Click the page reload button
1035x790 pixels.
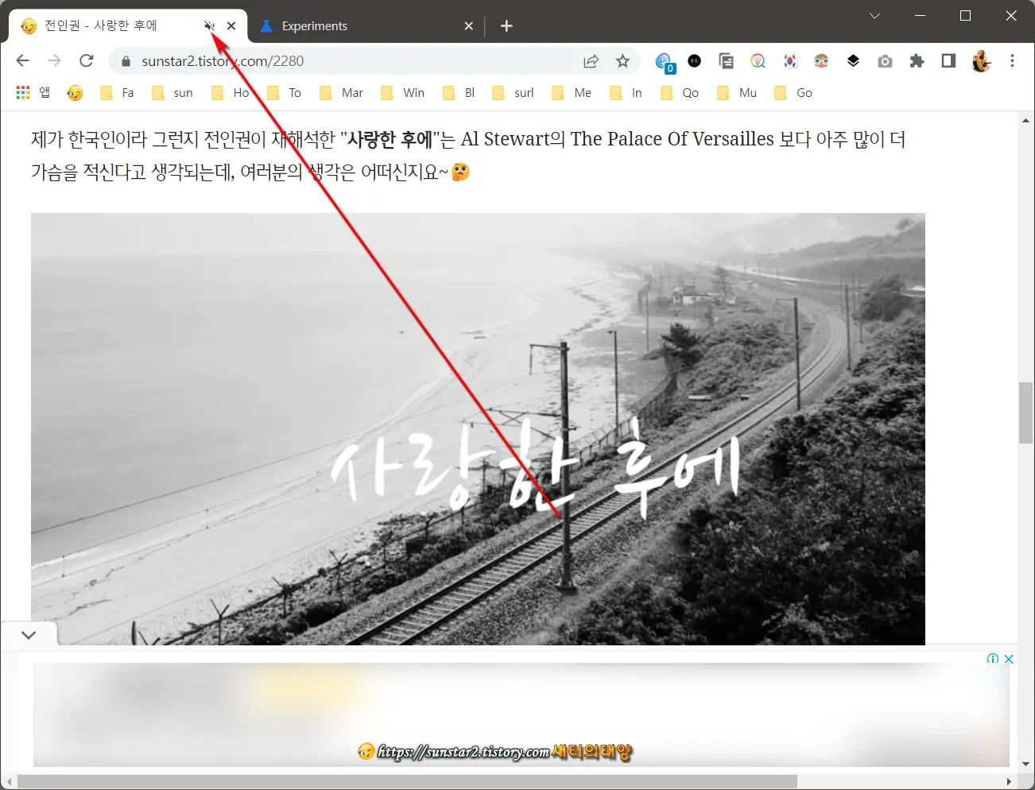point(86,60)
